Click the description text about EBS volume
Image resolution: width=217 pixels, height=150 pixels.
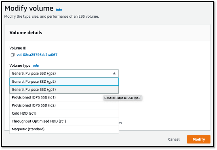point(51,16)
